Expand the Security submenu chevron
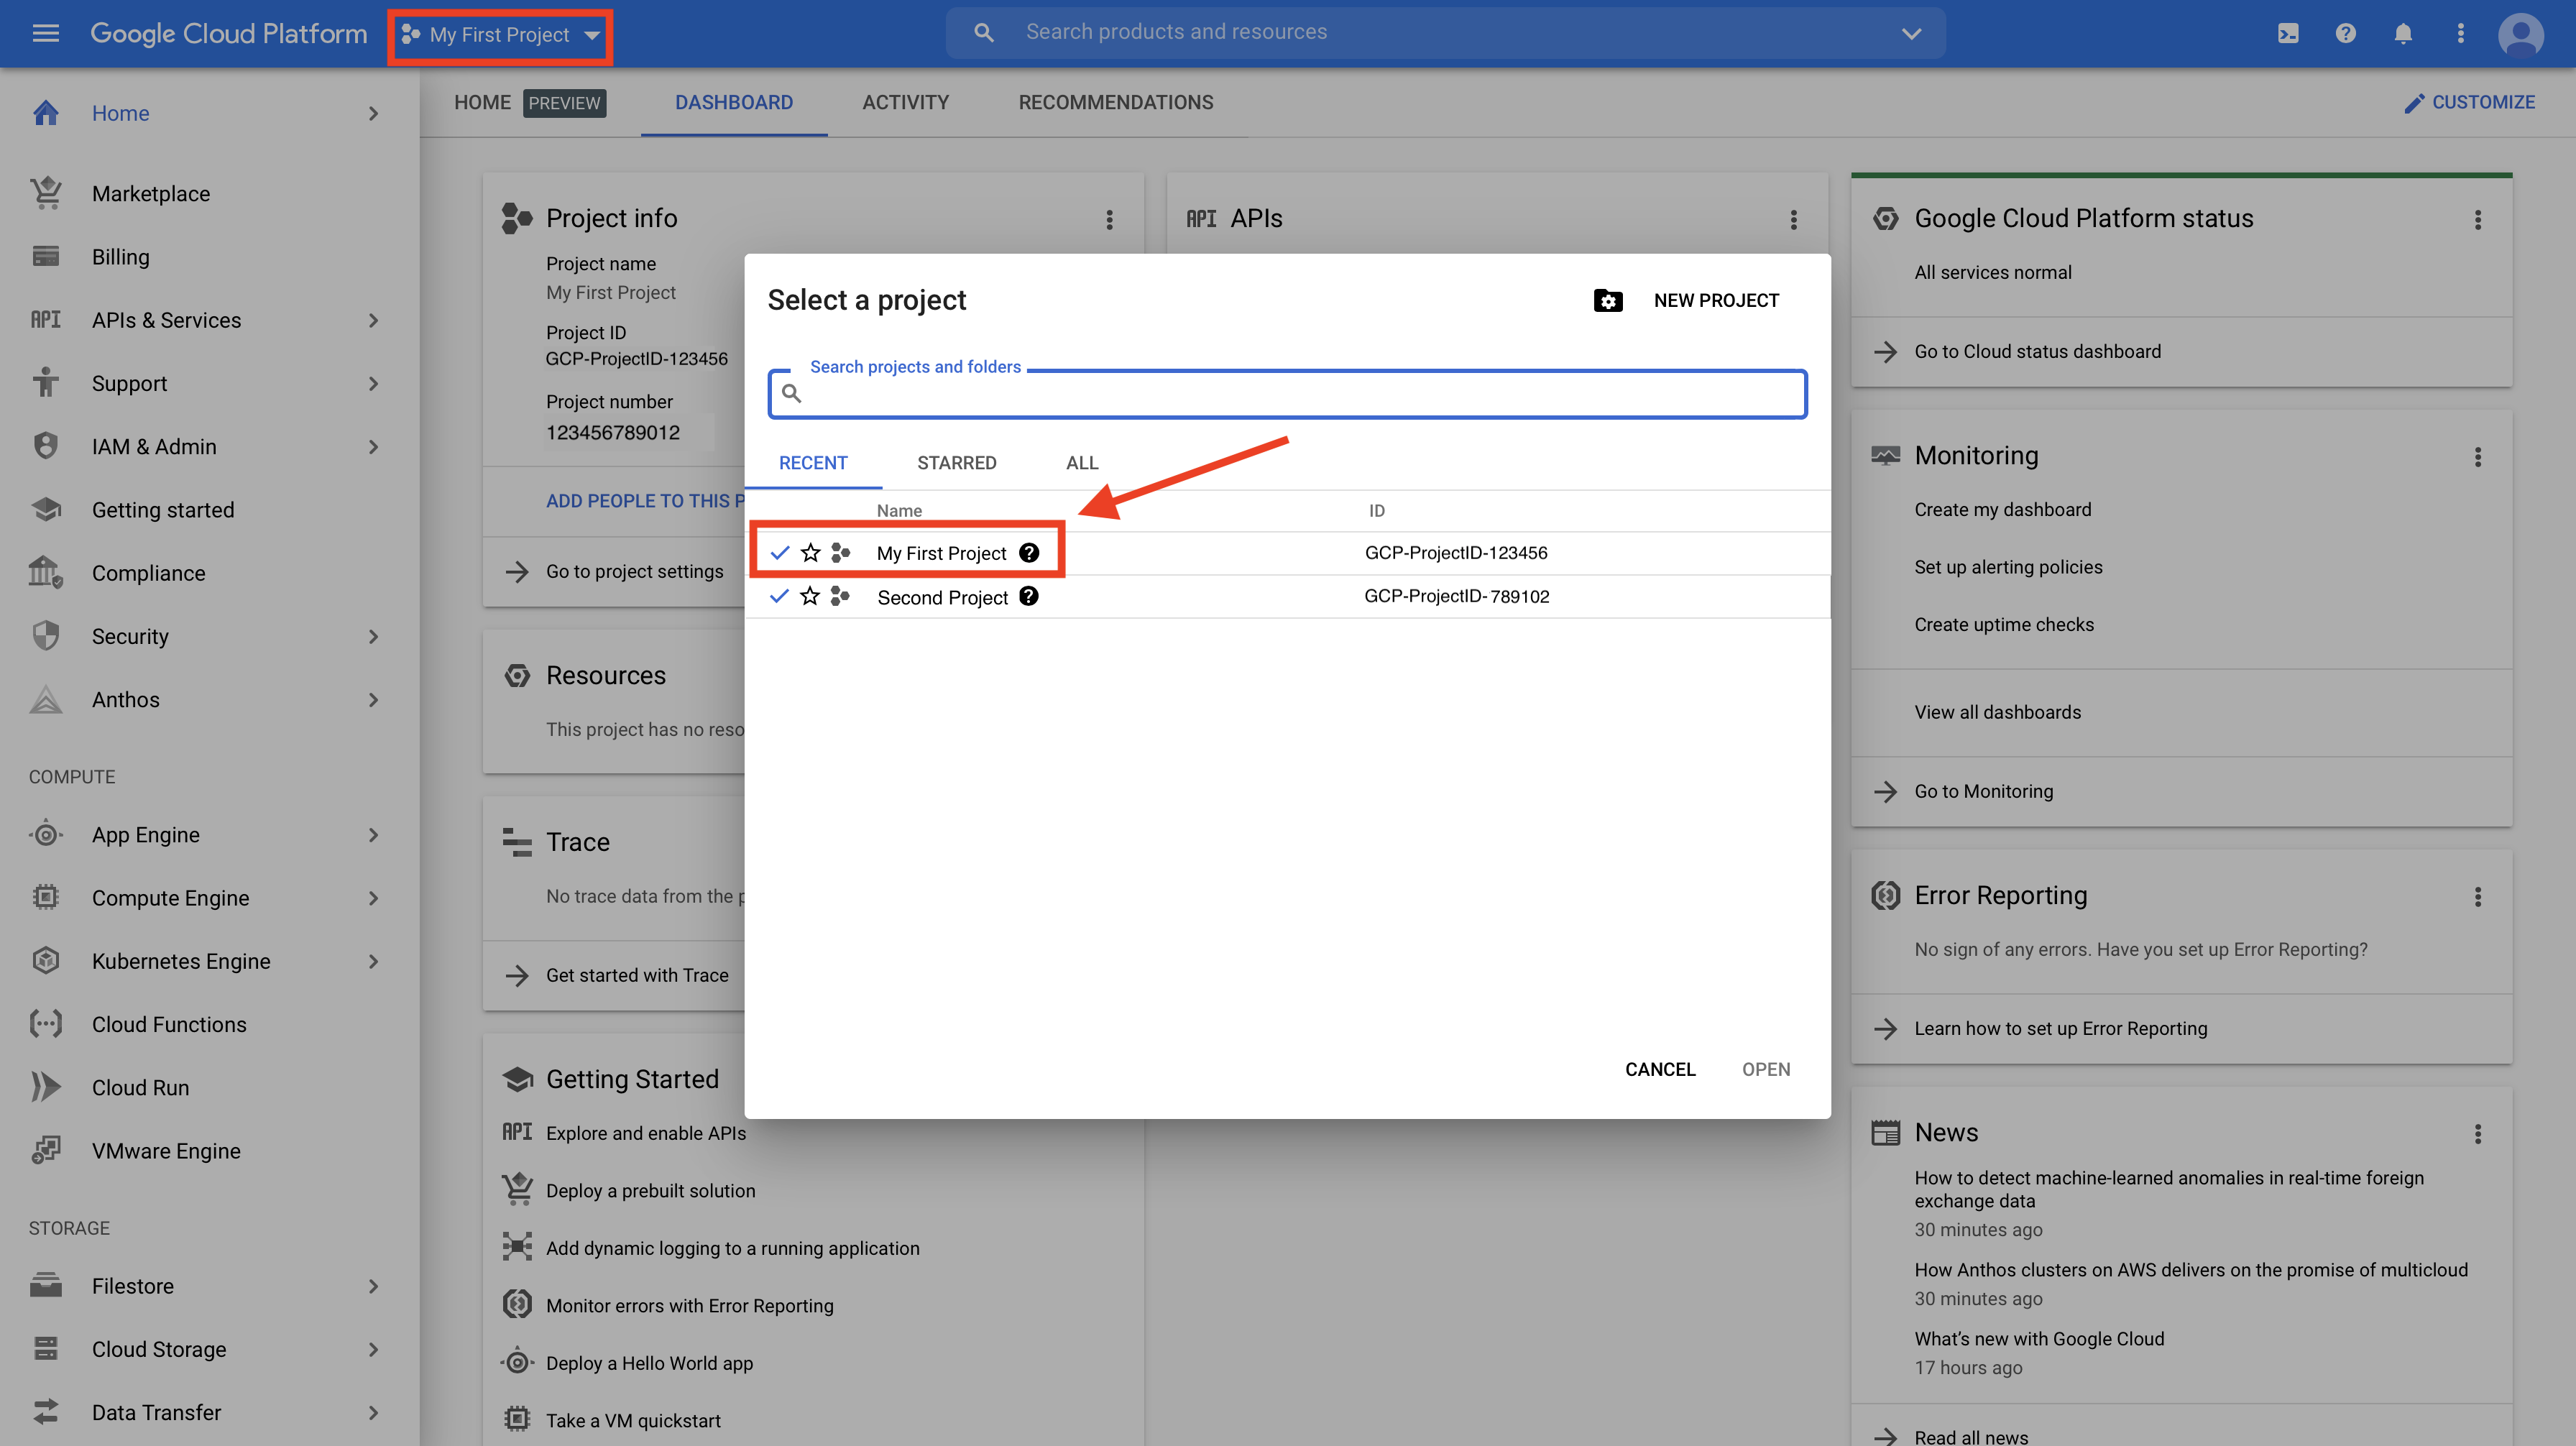The height and width of the screenshot is (1446, 2576). (373, 636)
